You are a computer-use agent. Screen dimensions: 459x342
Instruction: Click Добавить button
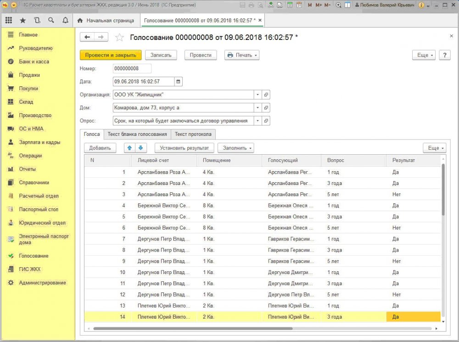(x=100, y=148)
